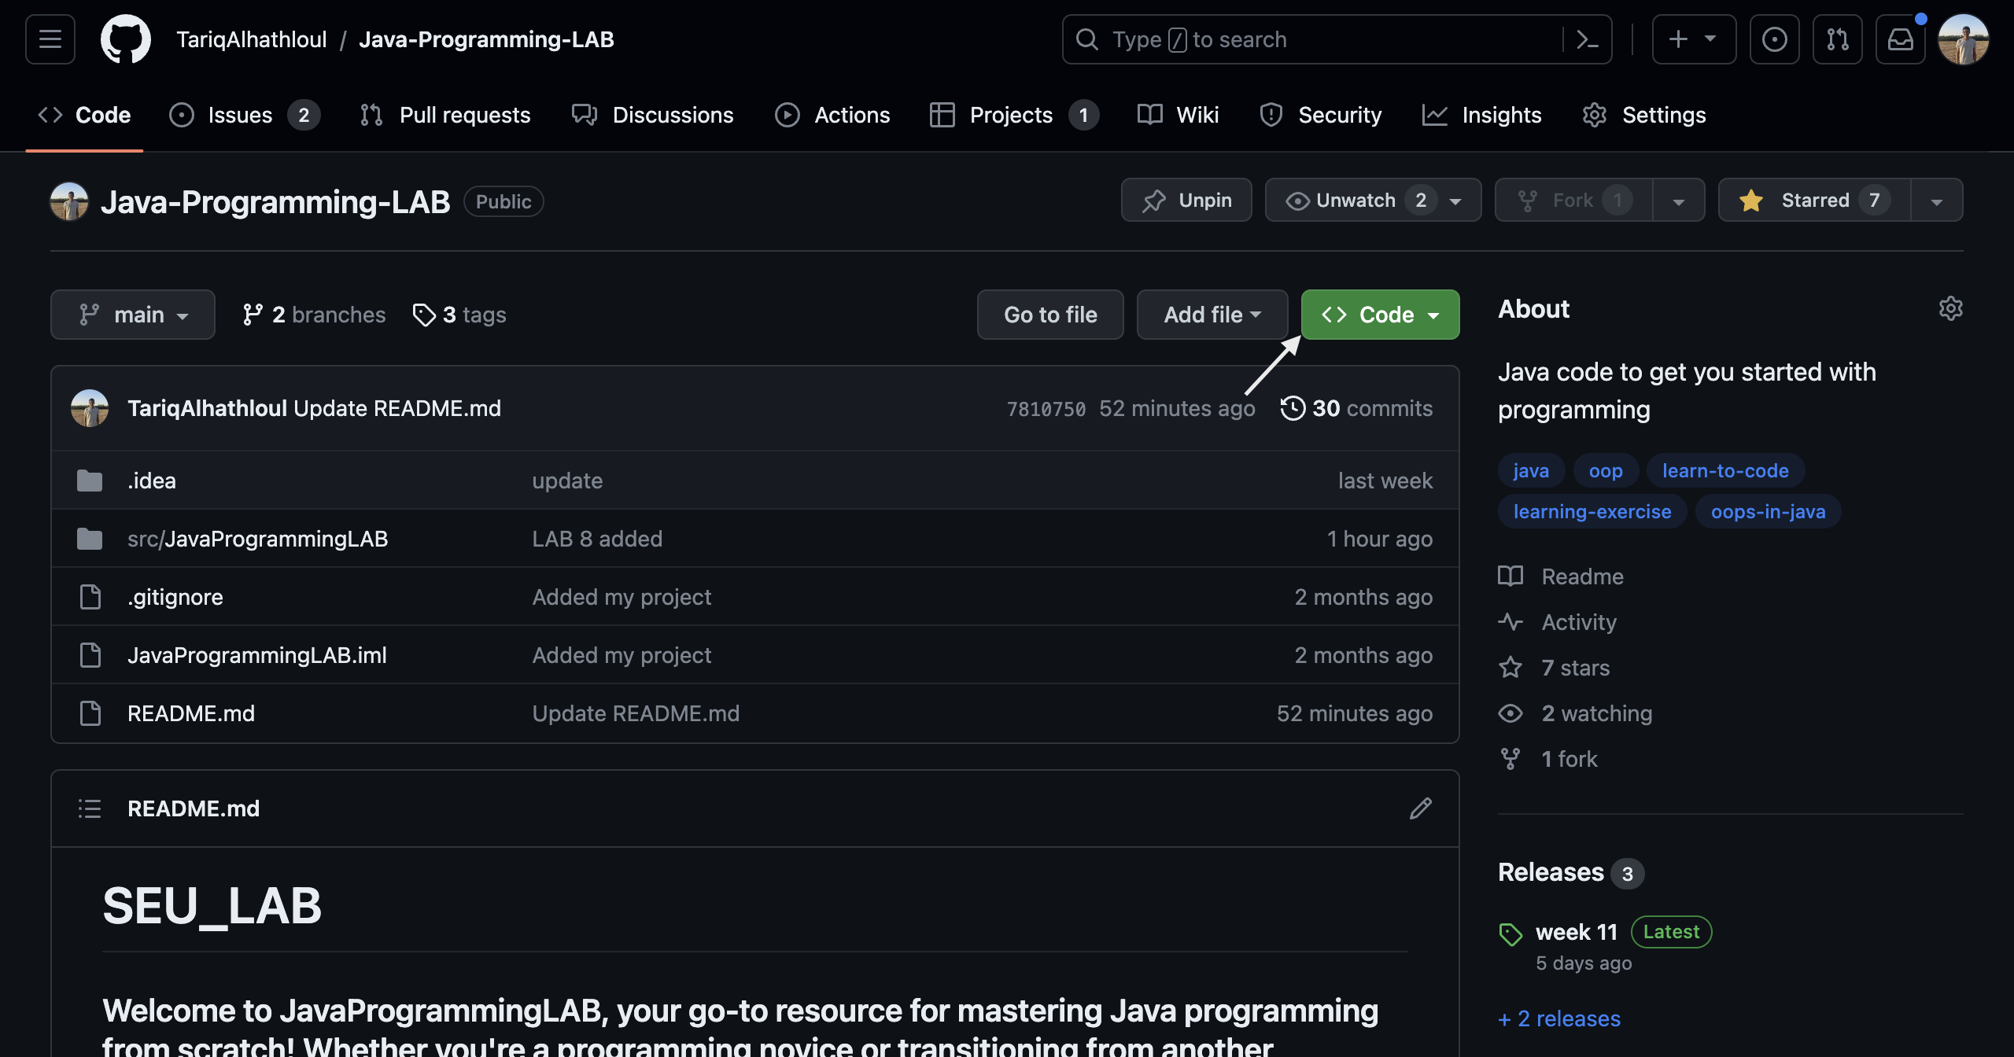The image size is (2014, 1057).
Task: Open the notifications inbox icon
Action: (1900, 39)
